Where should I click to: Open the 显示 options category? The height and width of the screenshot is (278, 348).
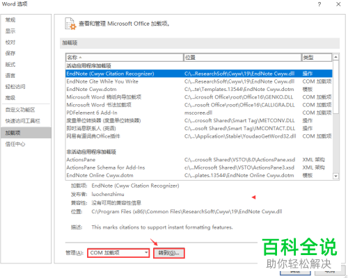[10, 31]
